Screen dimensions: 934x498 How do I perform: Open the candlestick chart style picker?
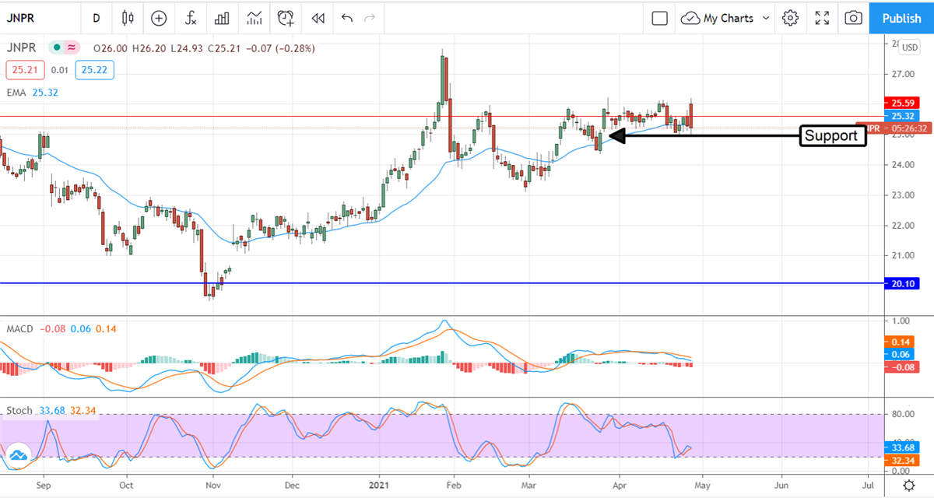coord(128,18)
